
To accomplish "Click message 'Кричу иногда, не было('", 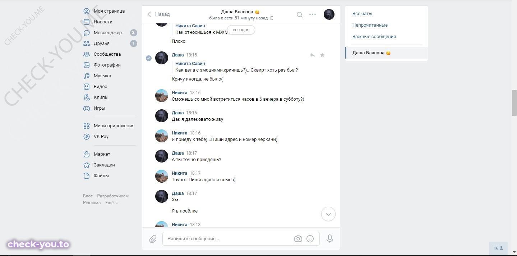I will [197, 79].
